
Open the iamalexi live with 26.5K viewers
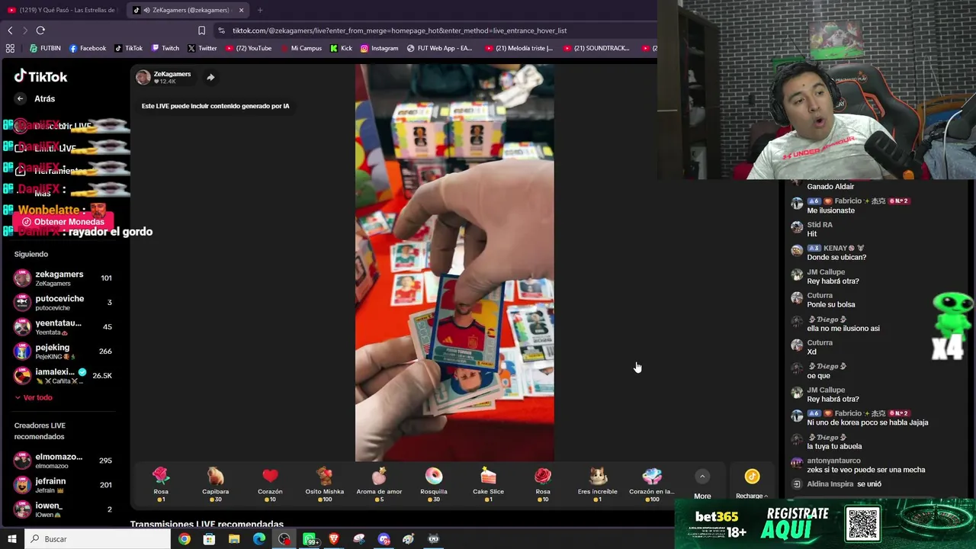tap(63, 376)
